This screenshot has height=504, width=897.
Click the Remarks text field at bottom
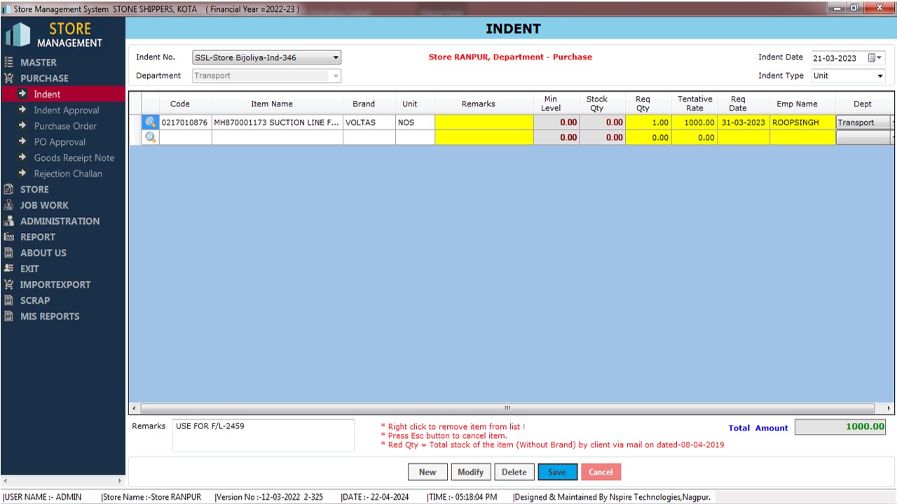click(263, 435)
